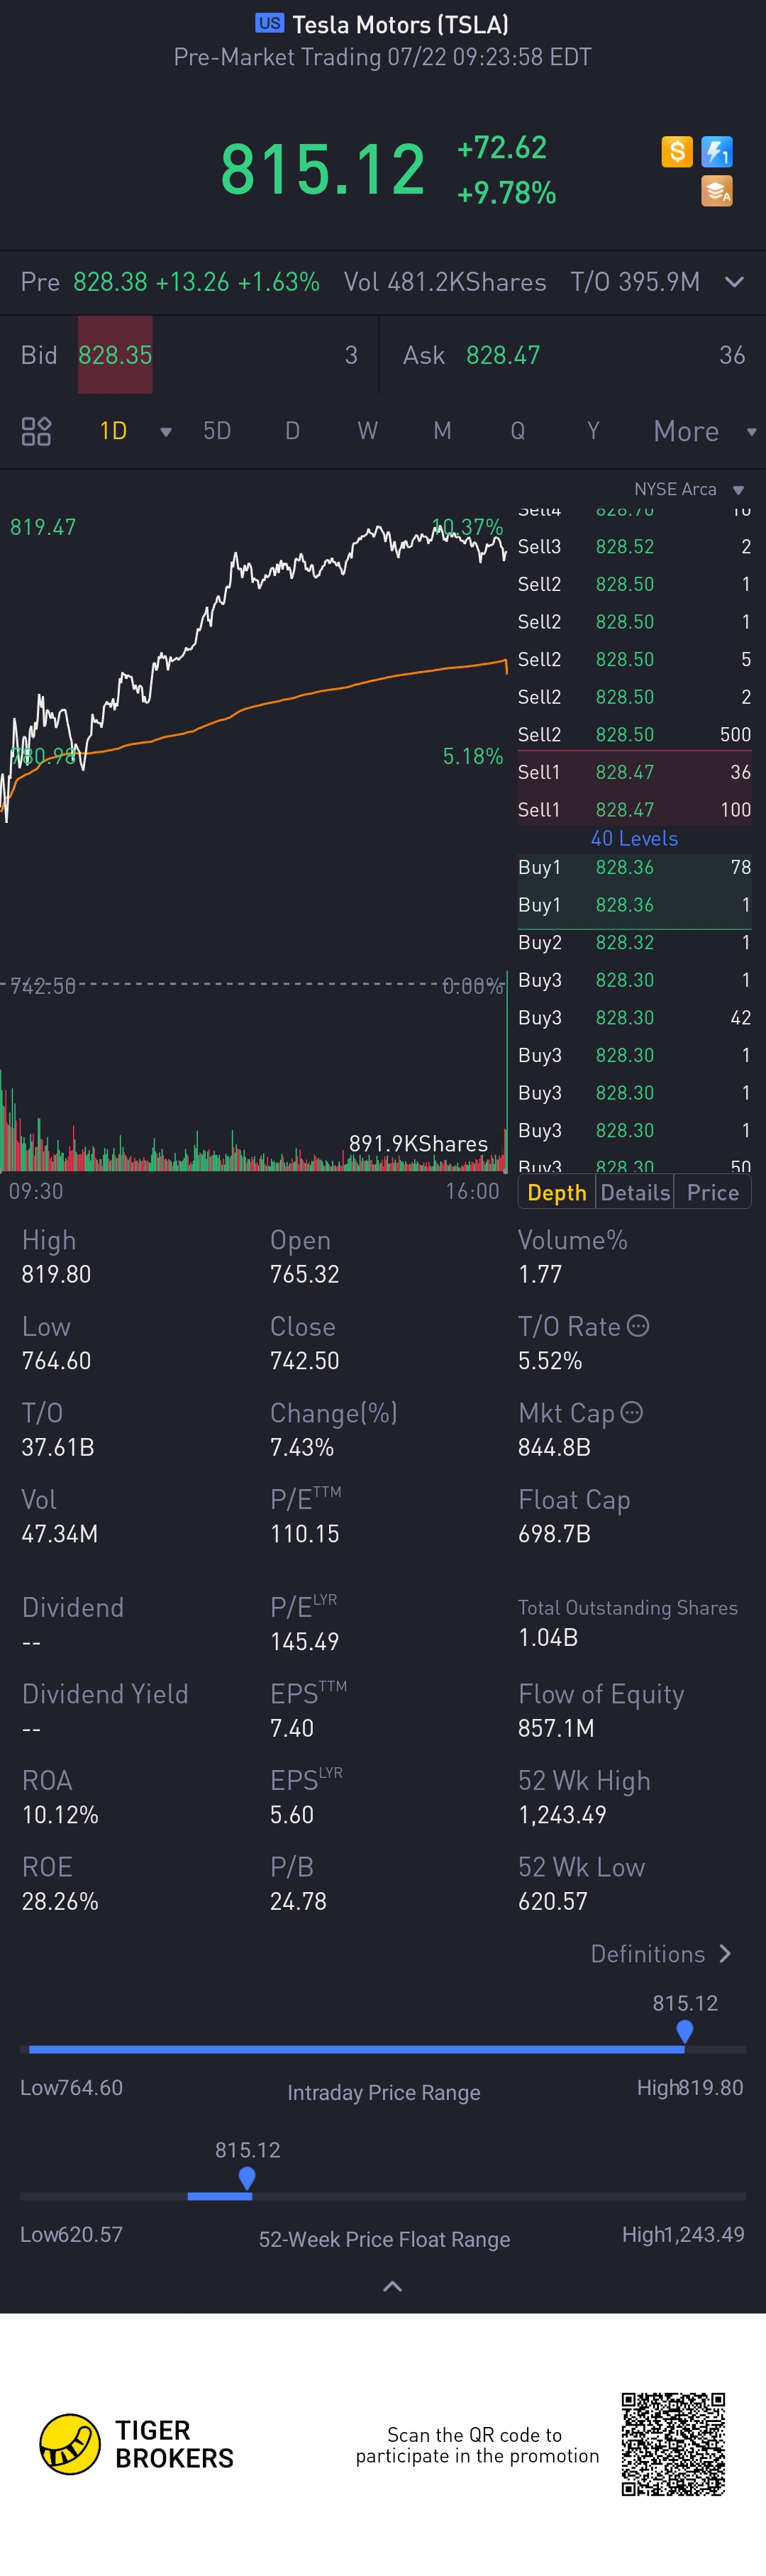Tap the info icon beside T/O Rate

(x=638, y=1326)
